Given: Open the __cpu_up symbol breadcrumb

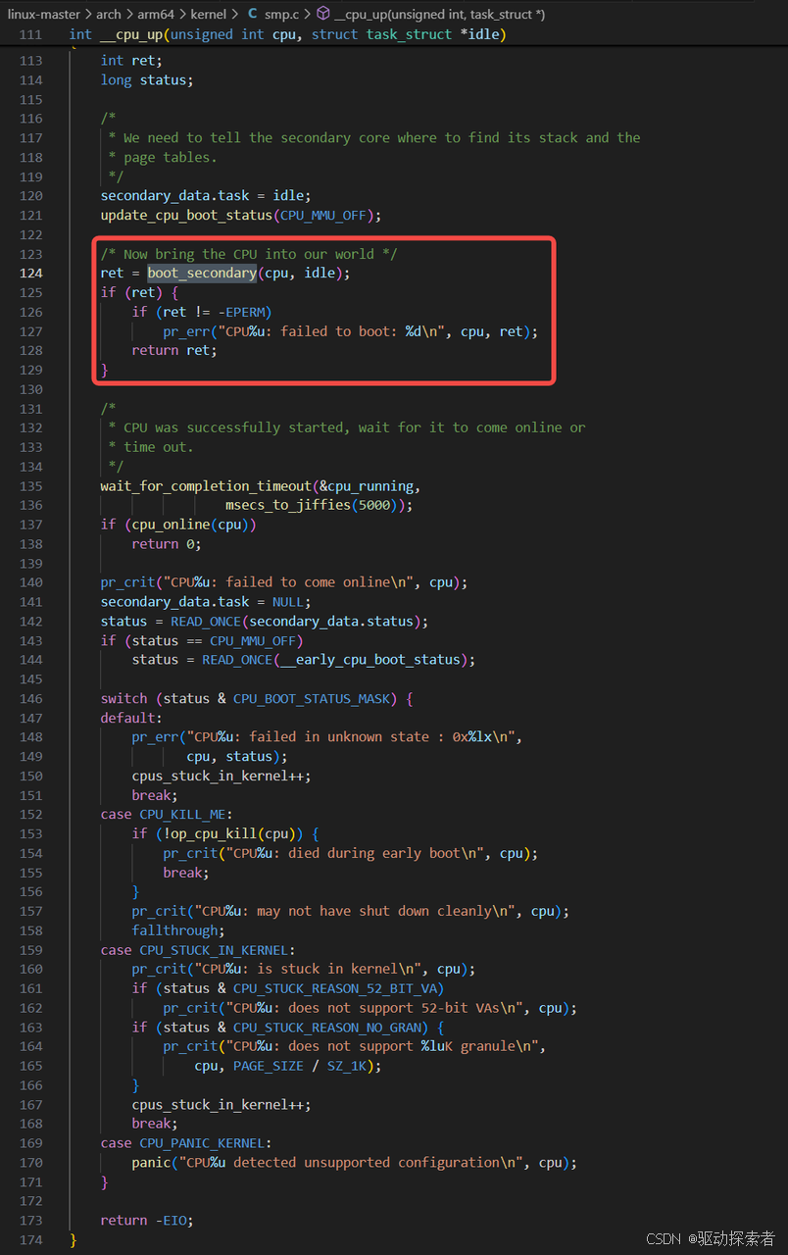Looking at the screenshot, I should tap(440, 14).
